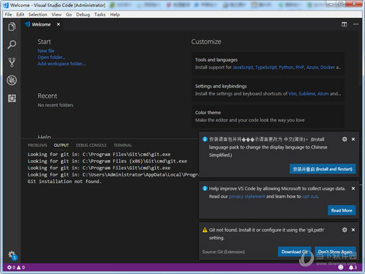Image resolution: width=365 pixels, height=274 pixels.
Task: Click the Vim keybindings link
Action: tap(293, 94)
